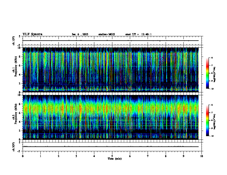This screenshot has width=227, height=175.
Task: Click the ch.1 voltage waveform trace panel
Action: 112,41
